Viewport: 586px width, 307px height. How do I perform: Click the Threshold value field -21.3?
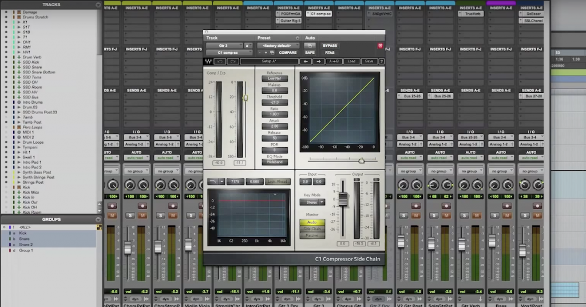pos(274,102)
